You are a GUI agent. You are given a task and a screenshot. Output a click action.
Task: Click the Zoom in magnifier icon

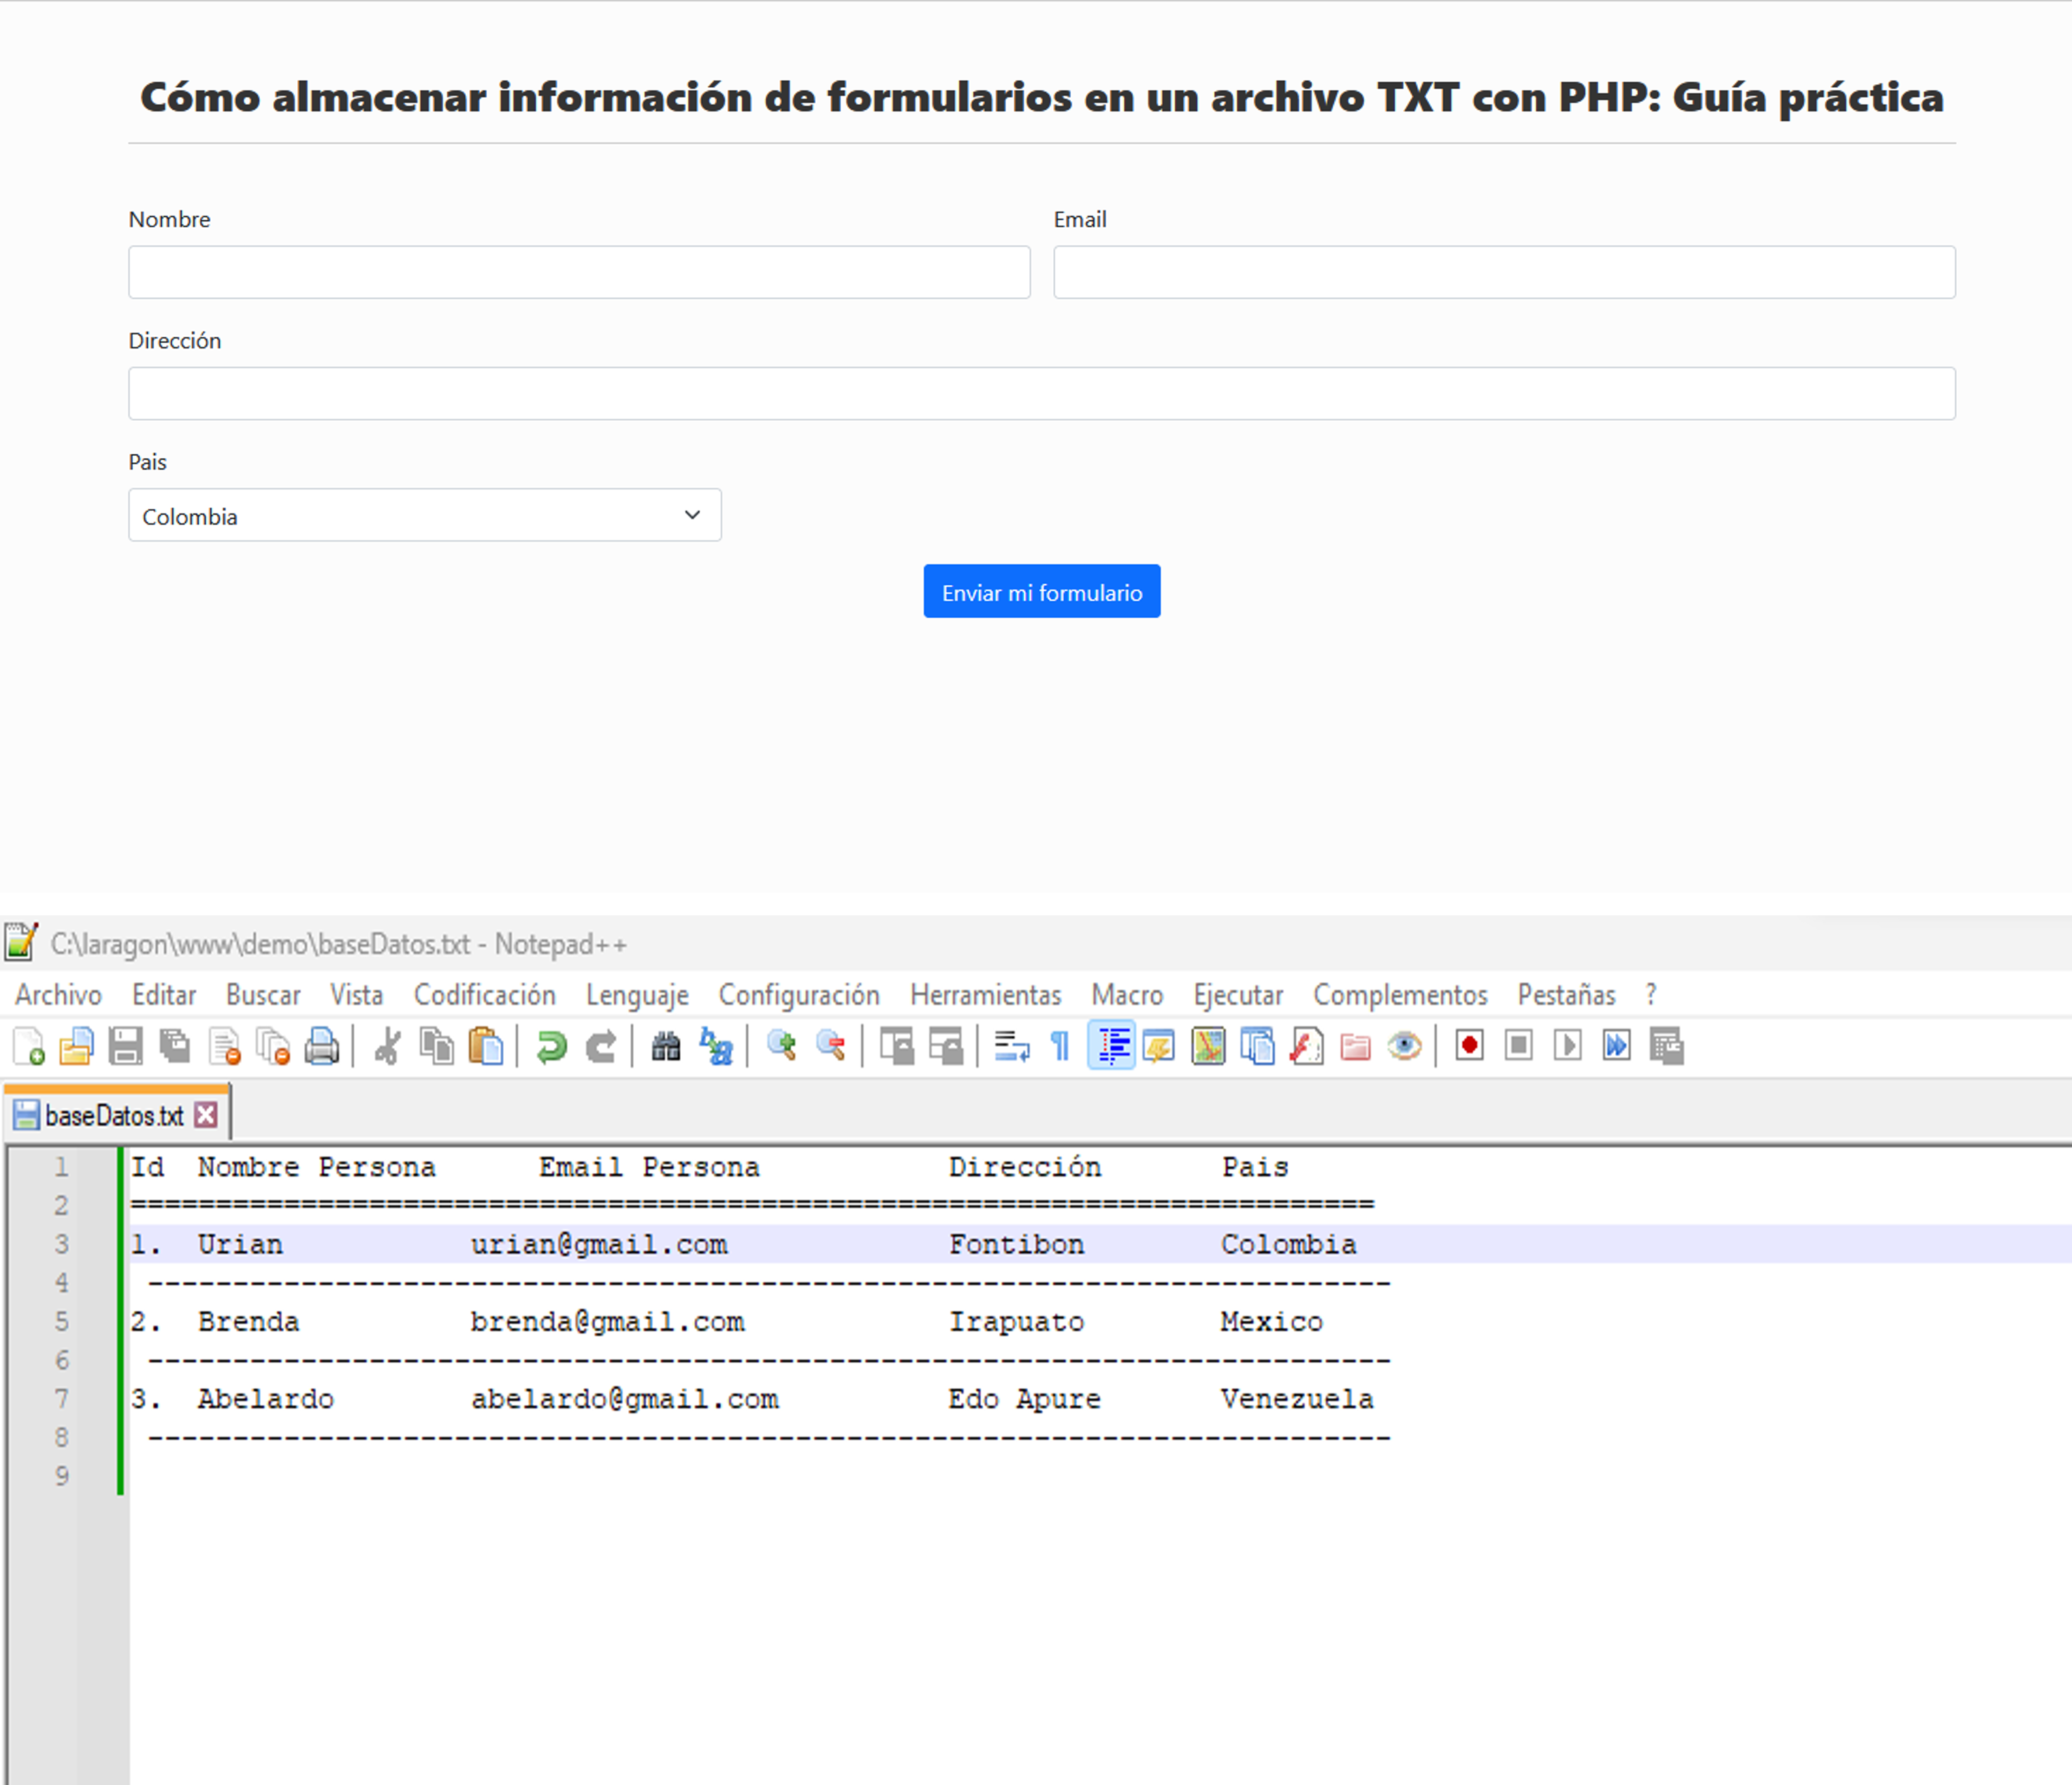[781, 1046]
